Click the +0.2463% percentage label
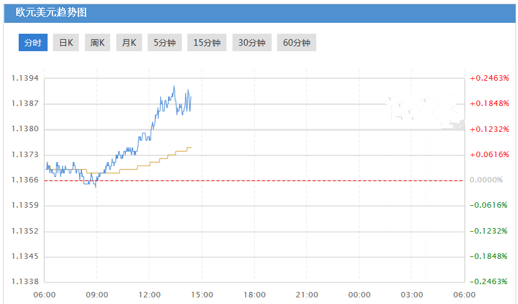Screen dimensions: 518x304 489,78
